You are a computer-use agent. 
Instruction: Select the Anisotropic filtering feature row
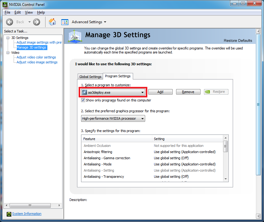(152, 152)
